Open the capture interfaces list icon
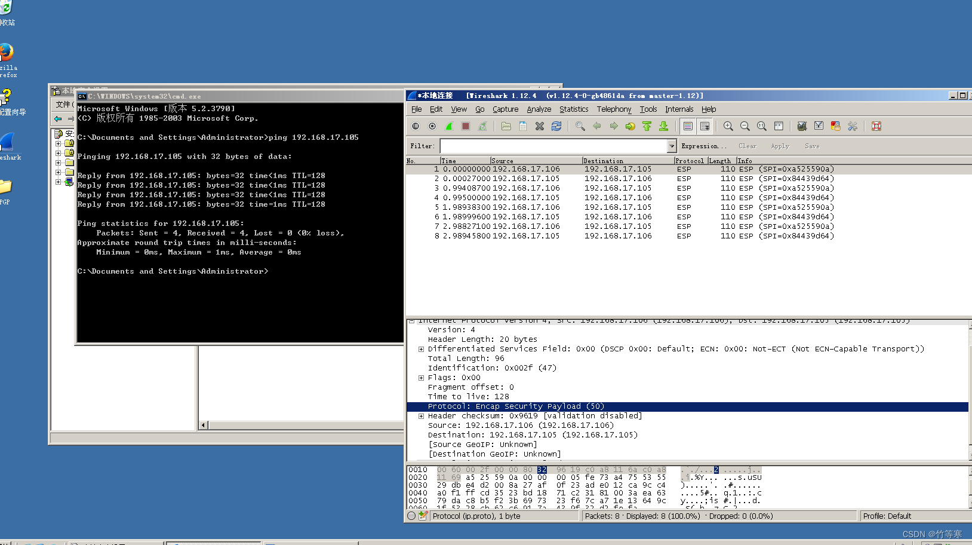972x545 pixels. (x=416, y=126)
